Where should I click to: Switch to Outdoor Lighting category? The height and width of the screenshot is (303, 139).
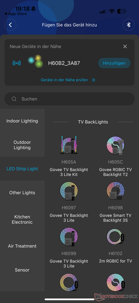(22, 145)
